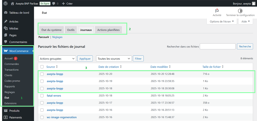This screenshot has width=257, height=121.
Task: Toggle the select-all checkbox in table header
Action: [42, 67]
